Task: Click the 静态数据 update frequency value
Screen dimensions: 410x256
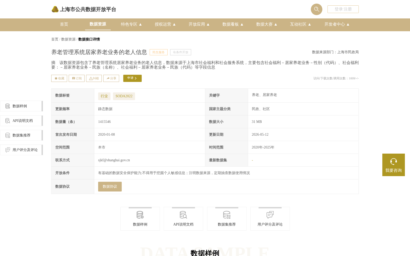Action: coord(105,109)
